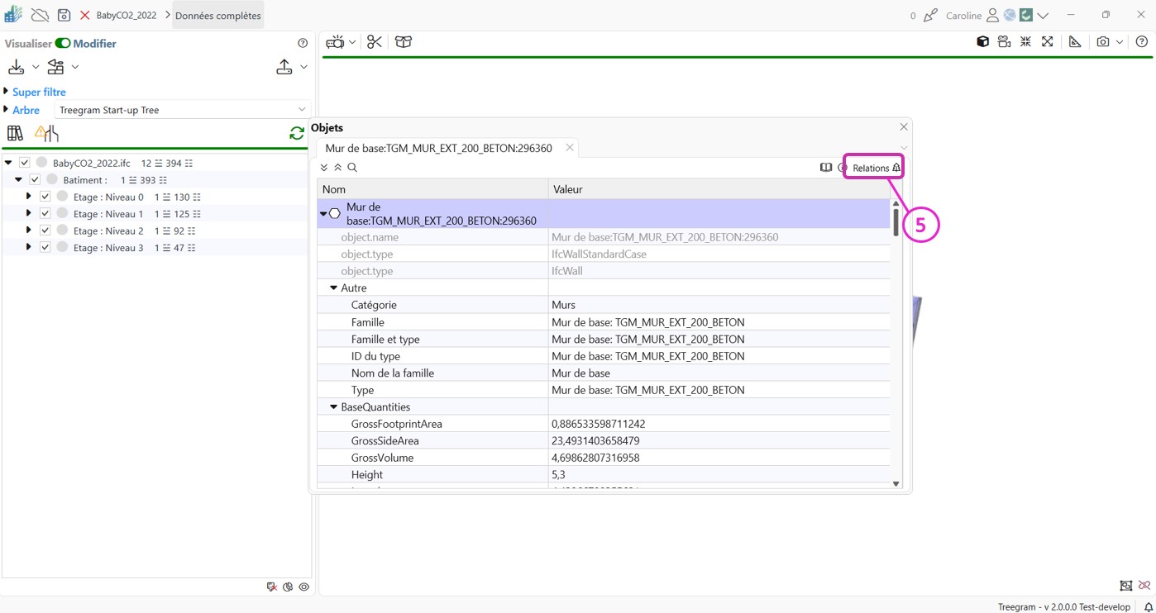The height and width of the screenshot is (613, 1156).
Task: Click the Données complètes breadcrumb
Action: point(217,16)
